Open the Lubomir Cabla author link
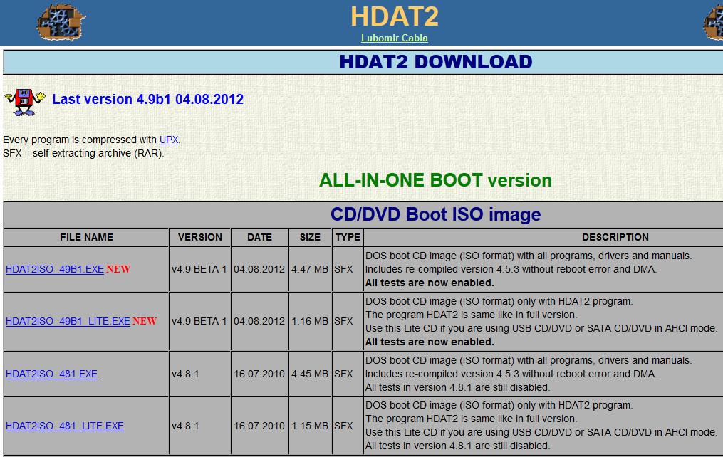This screenshot has height=457, width=723. pyautogui.click(x=394, y=38)
